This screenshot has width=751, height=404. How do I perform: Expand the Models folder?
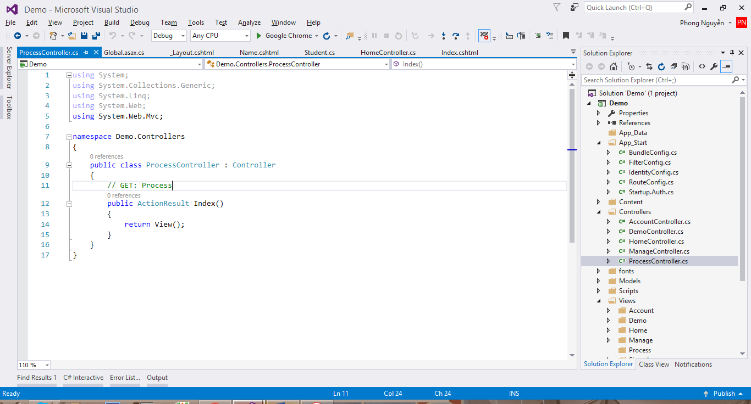(x=599, y=280)
